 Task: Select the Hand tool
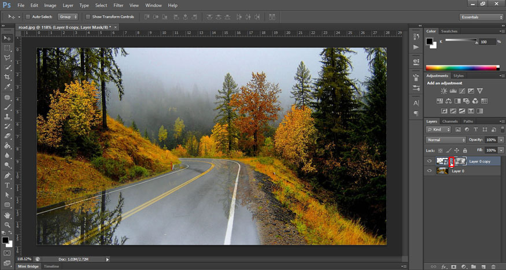pos(8,214)
